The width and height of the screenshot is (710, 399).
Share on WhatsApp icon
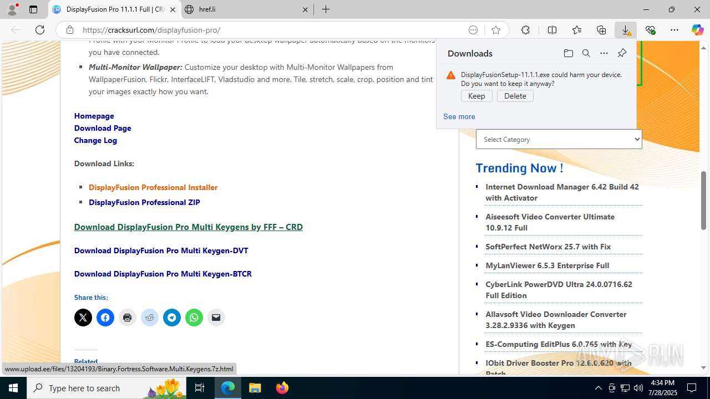194,318
